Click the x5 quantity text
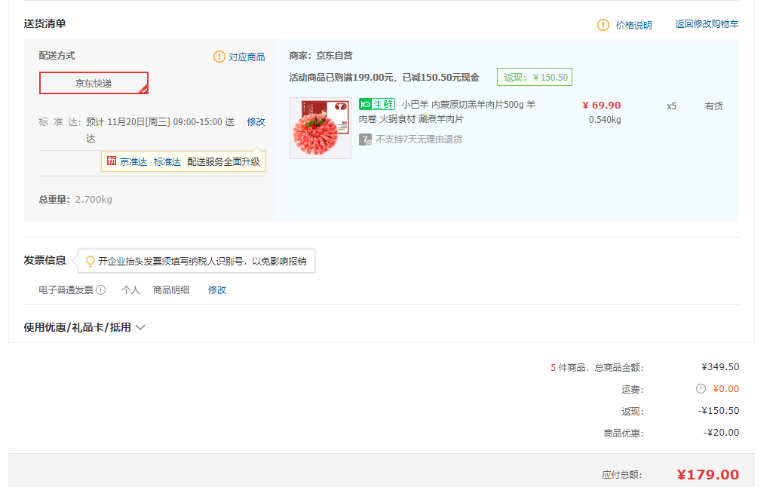The image size is (779, 487). [671, 106]
